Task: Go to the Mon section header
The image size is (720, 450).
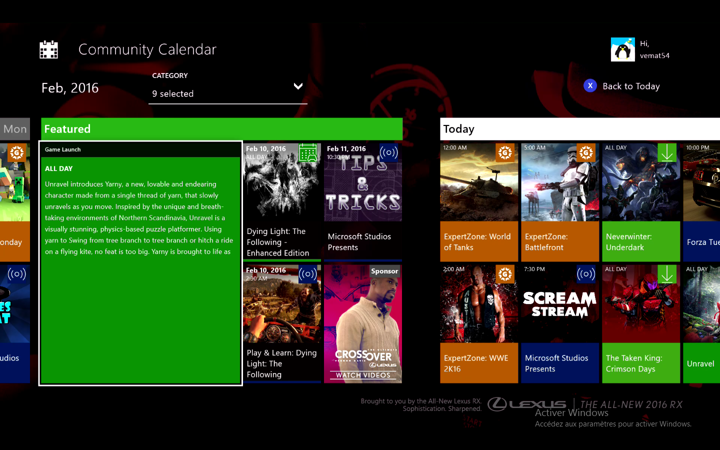Action: click(15, 129)
